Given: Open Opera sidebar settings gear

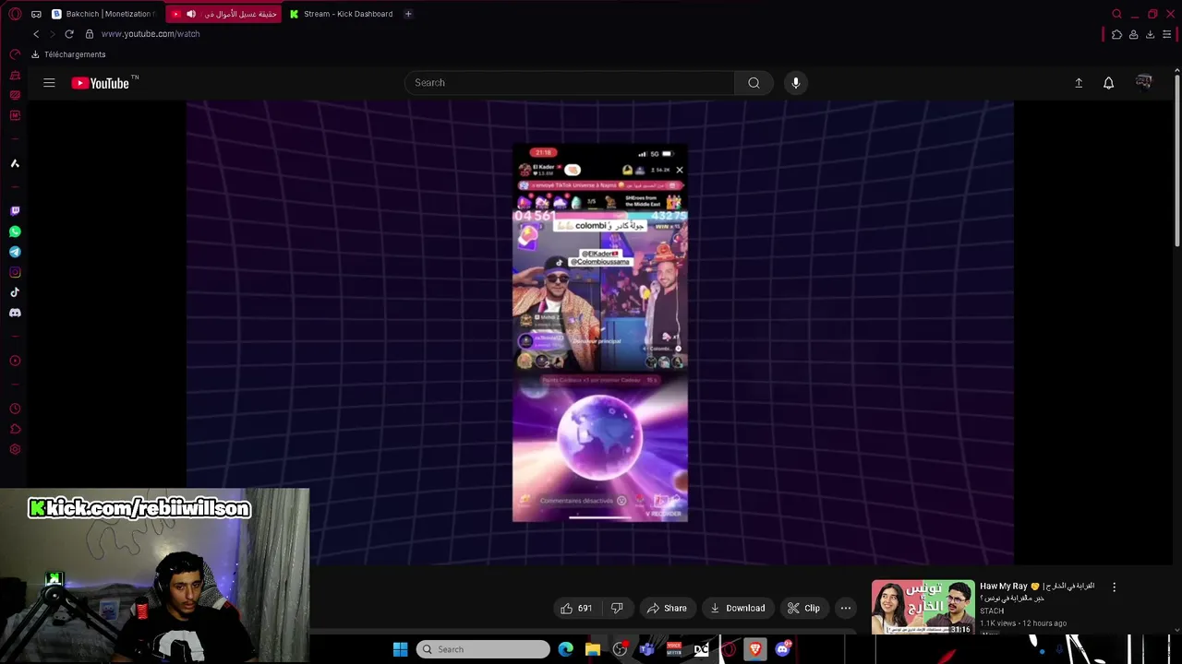Looking at the screenshot, I should pos(15,449).
